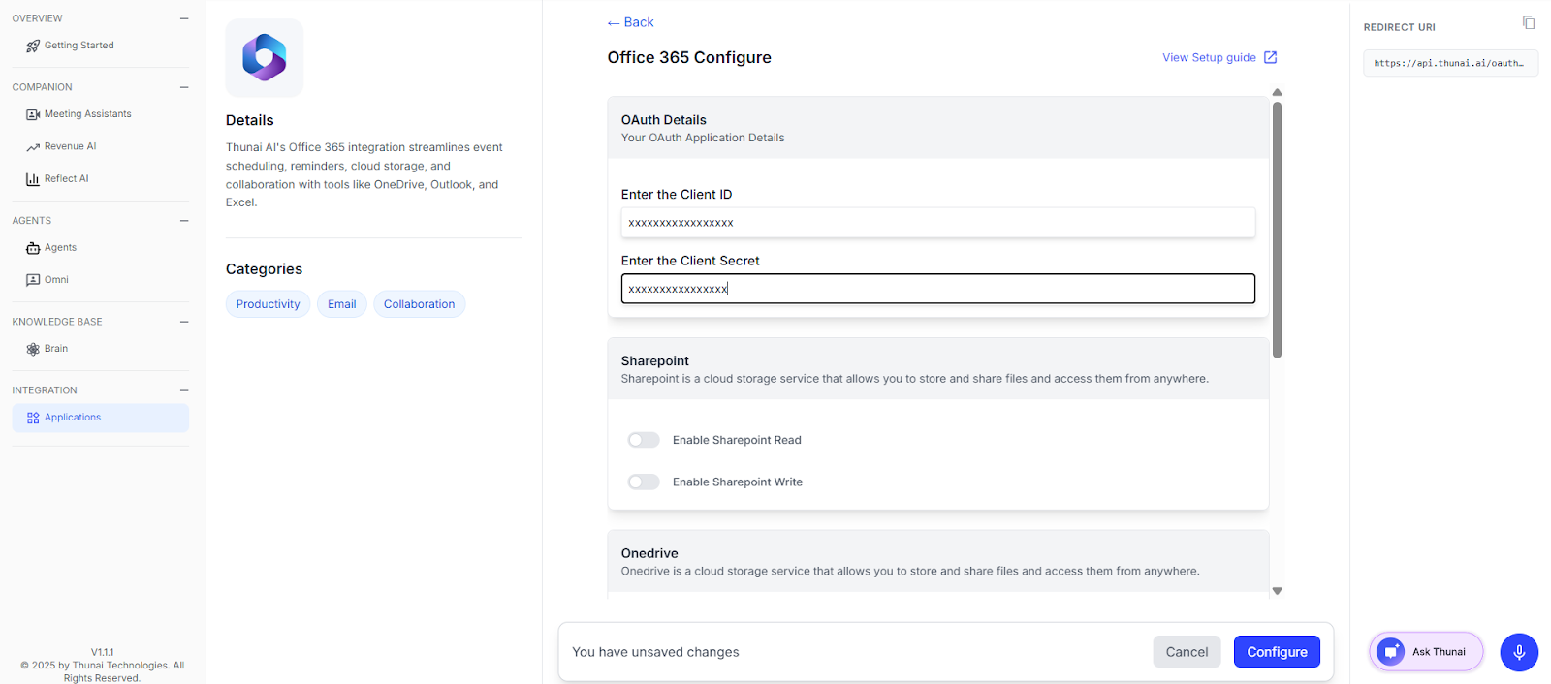This screenshot has width=1551, height=684.
Task: Click the OAuth Details section title
Action: click(x=664, y=120)
